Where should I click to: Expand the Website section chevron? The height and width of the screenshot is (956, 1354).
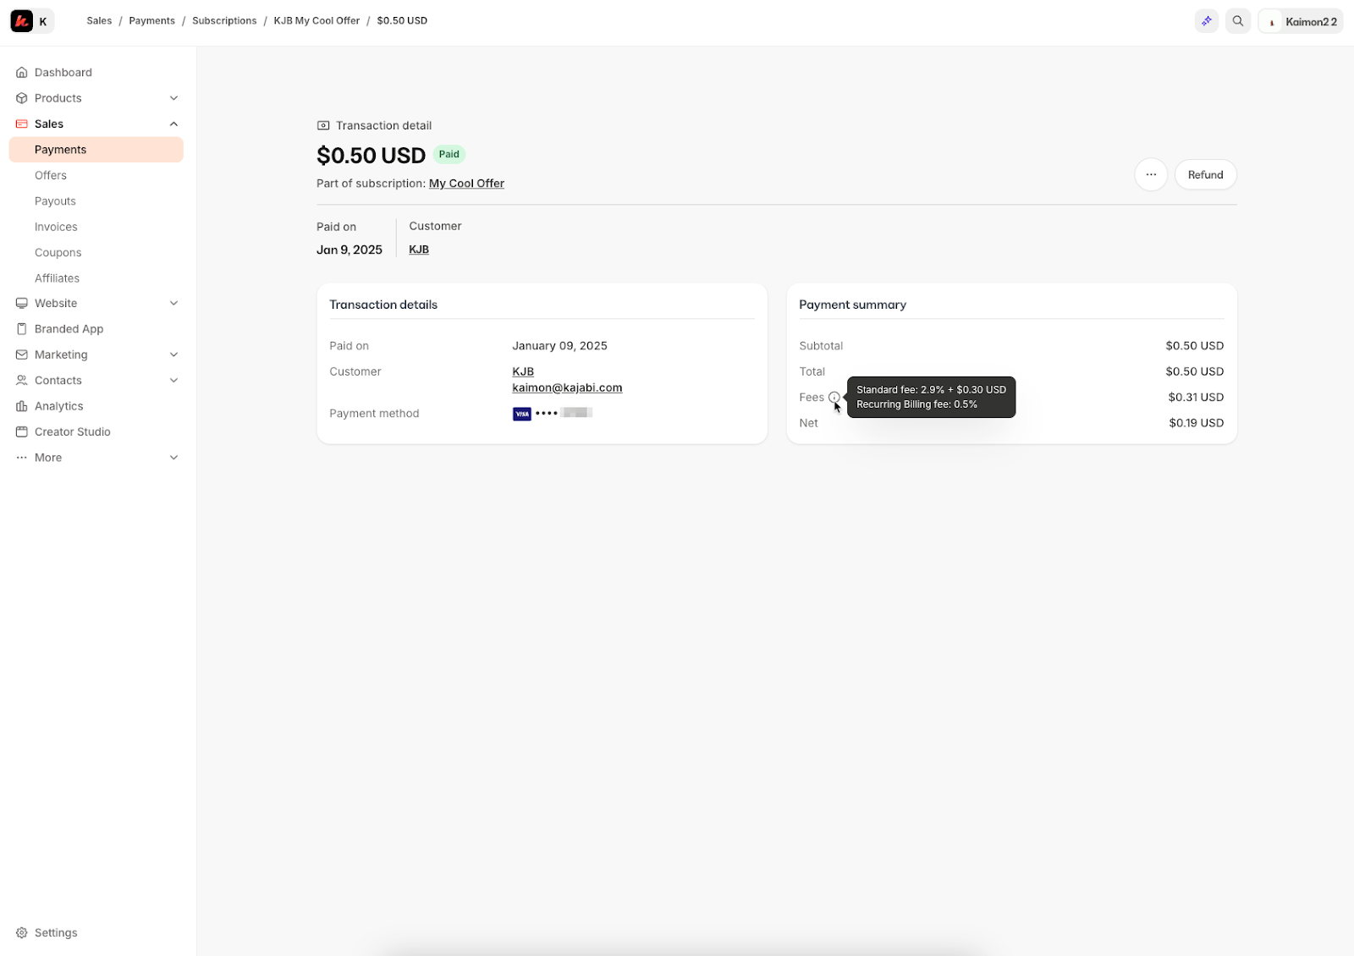click(x=173, y=303)
